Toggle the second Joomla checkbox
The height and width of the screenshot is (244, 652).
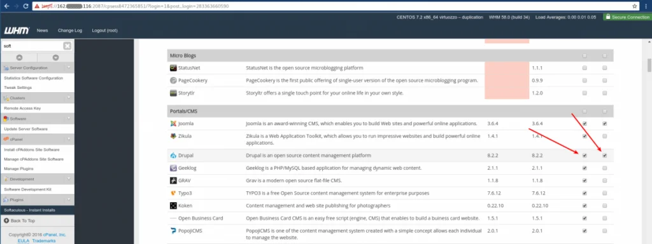coord(605,124)
